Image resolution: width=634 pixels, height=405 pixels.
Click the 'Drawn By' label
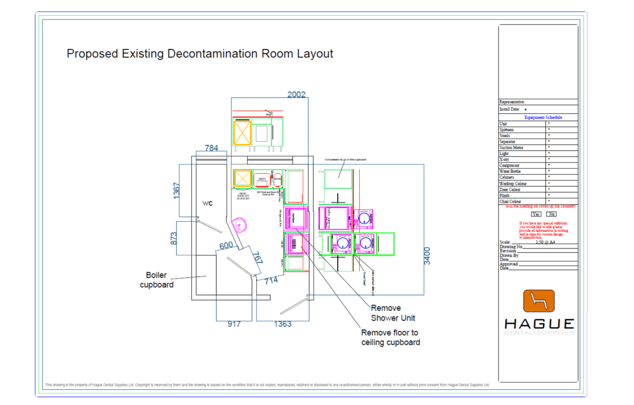pos(509,255)
